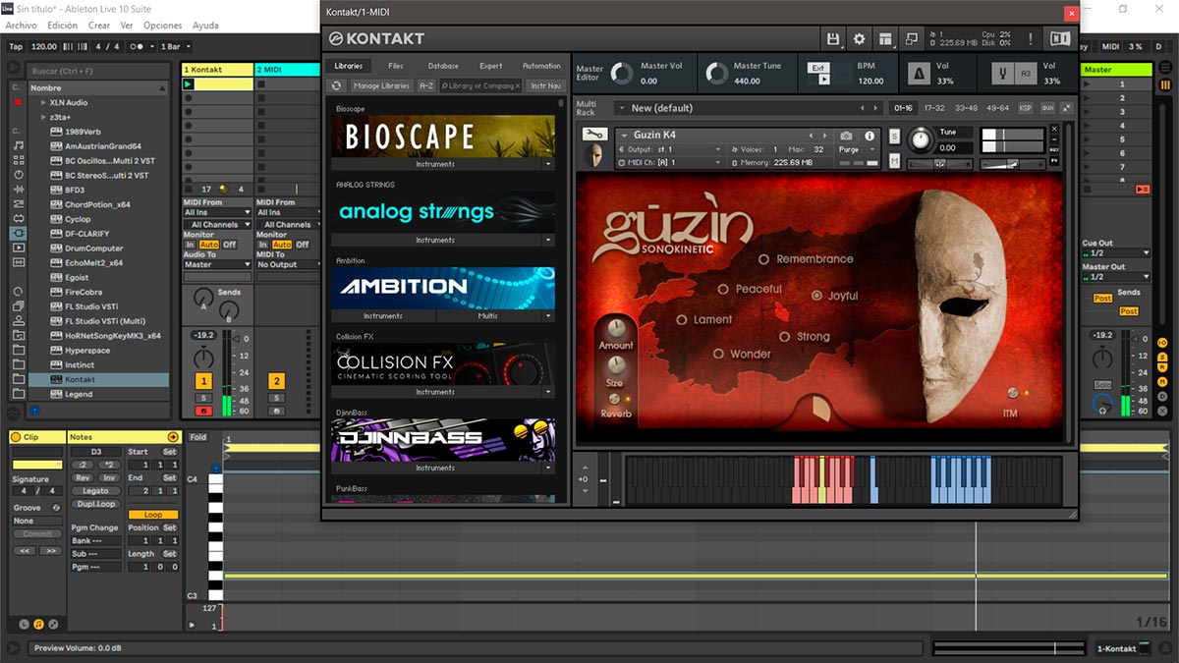Expand XLN Audio folder in browser
Screen dimensions: 1179x663
[x=43, y=102]
